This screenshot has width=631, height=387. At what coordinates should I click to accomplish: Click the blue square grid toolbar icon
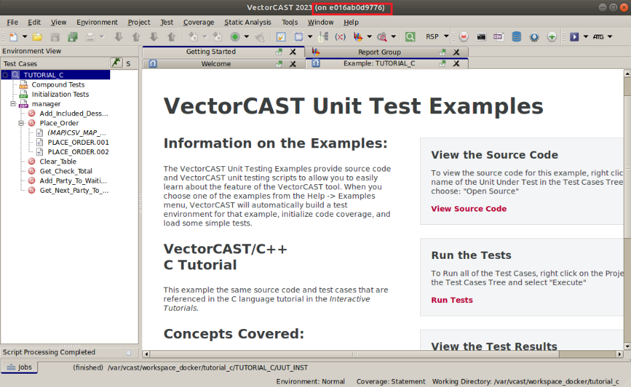[x=298, y=37]
